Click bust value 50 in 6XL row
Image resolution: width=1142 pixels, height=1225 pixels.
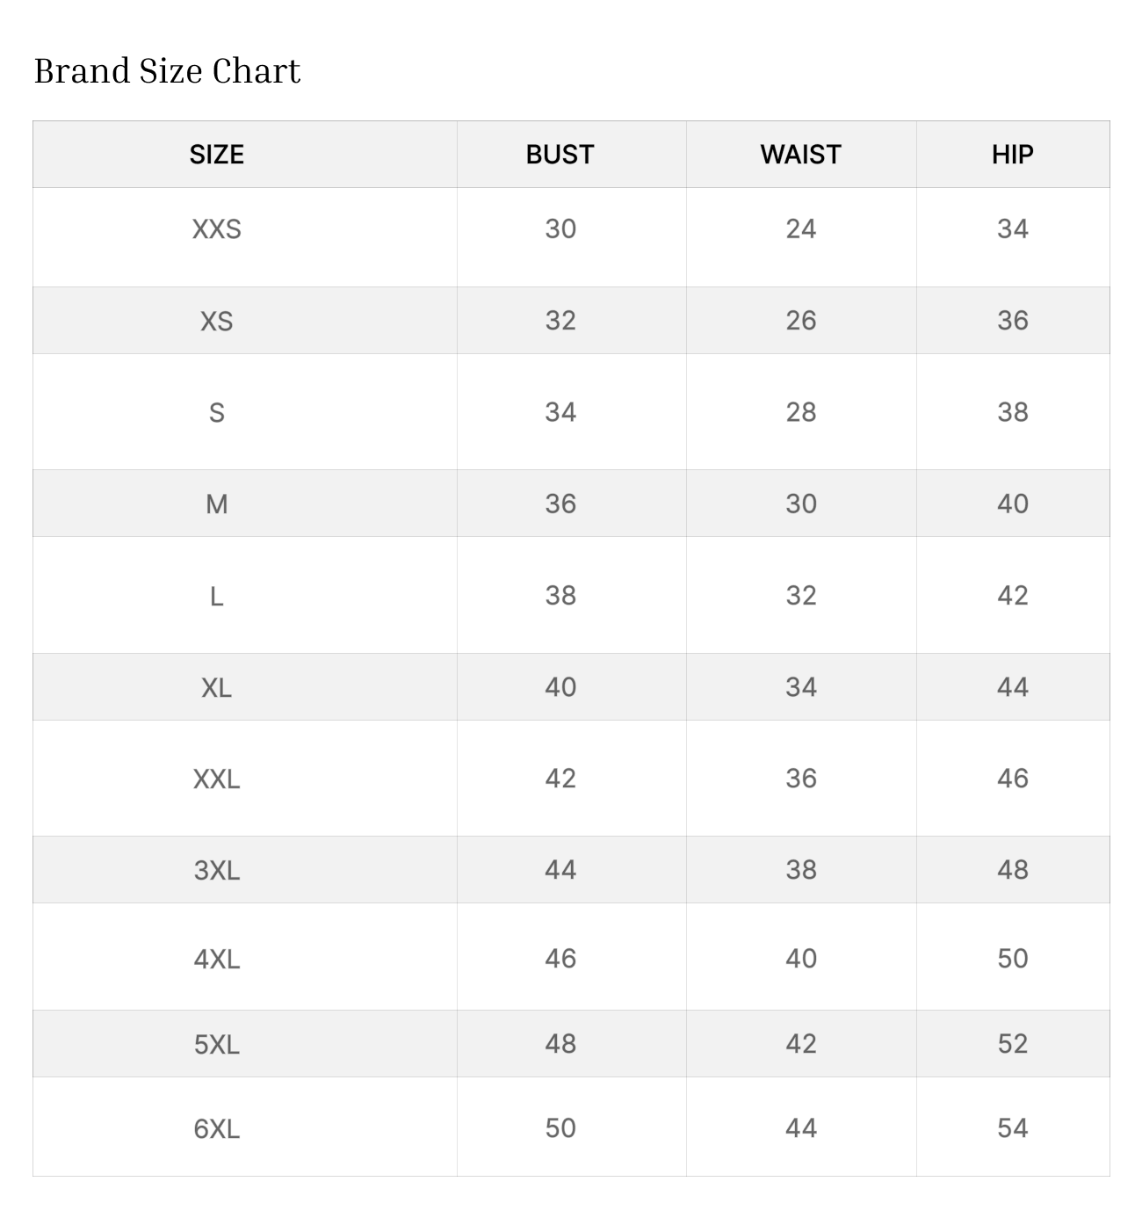pos(560,1128)
